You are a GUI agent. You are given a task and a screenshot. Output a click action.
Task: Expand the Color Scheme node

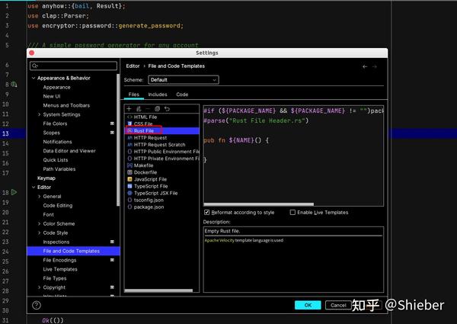(40, 223)
